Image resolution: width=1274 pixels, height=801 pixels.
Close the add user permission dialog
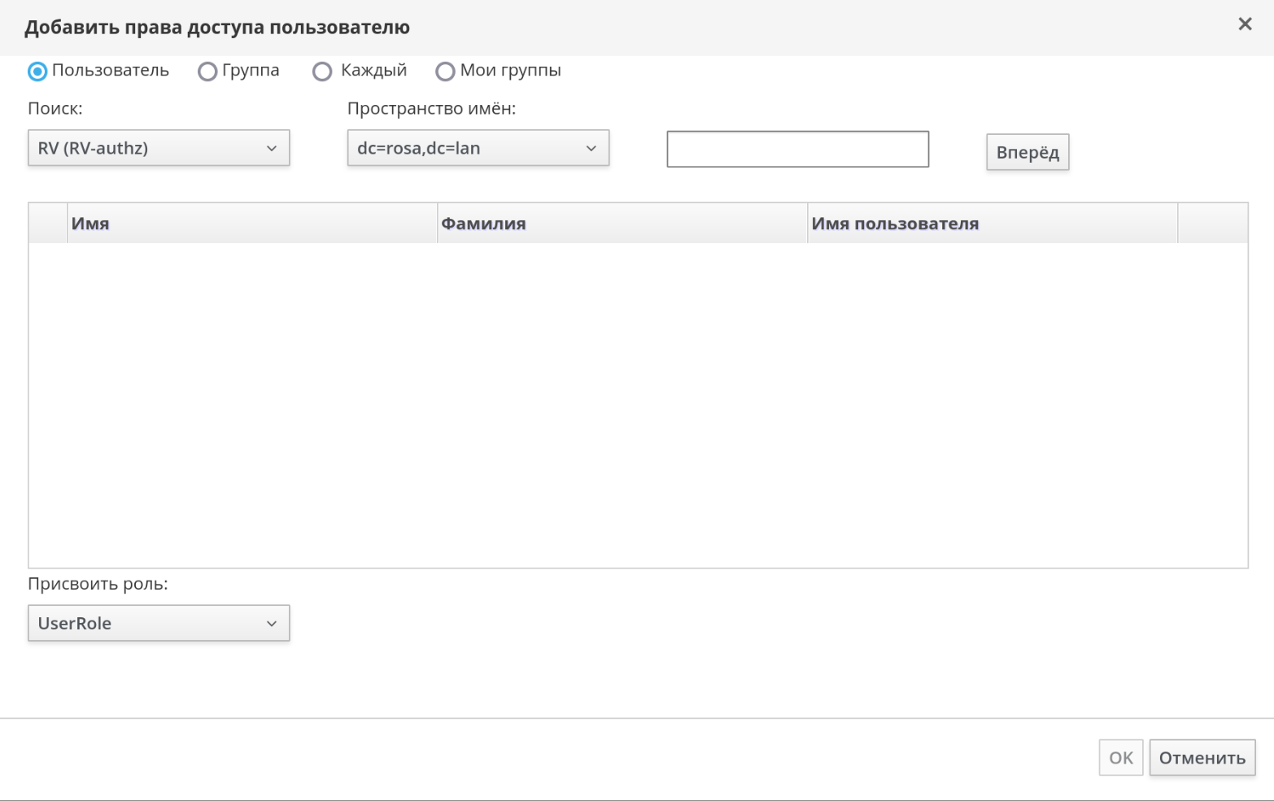[1244, 24]
